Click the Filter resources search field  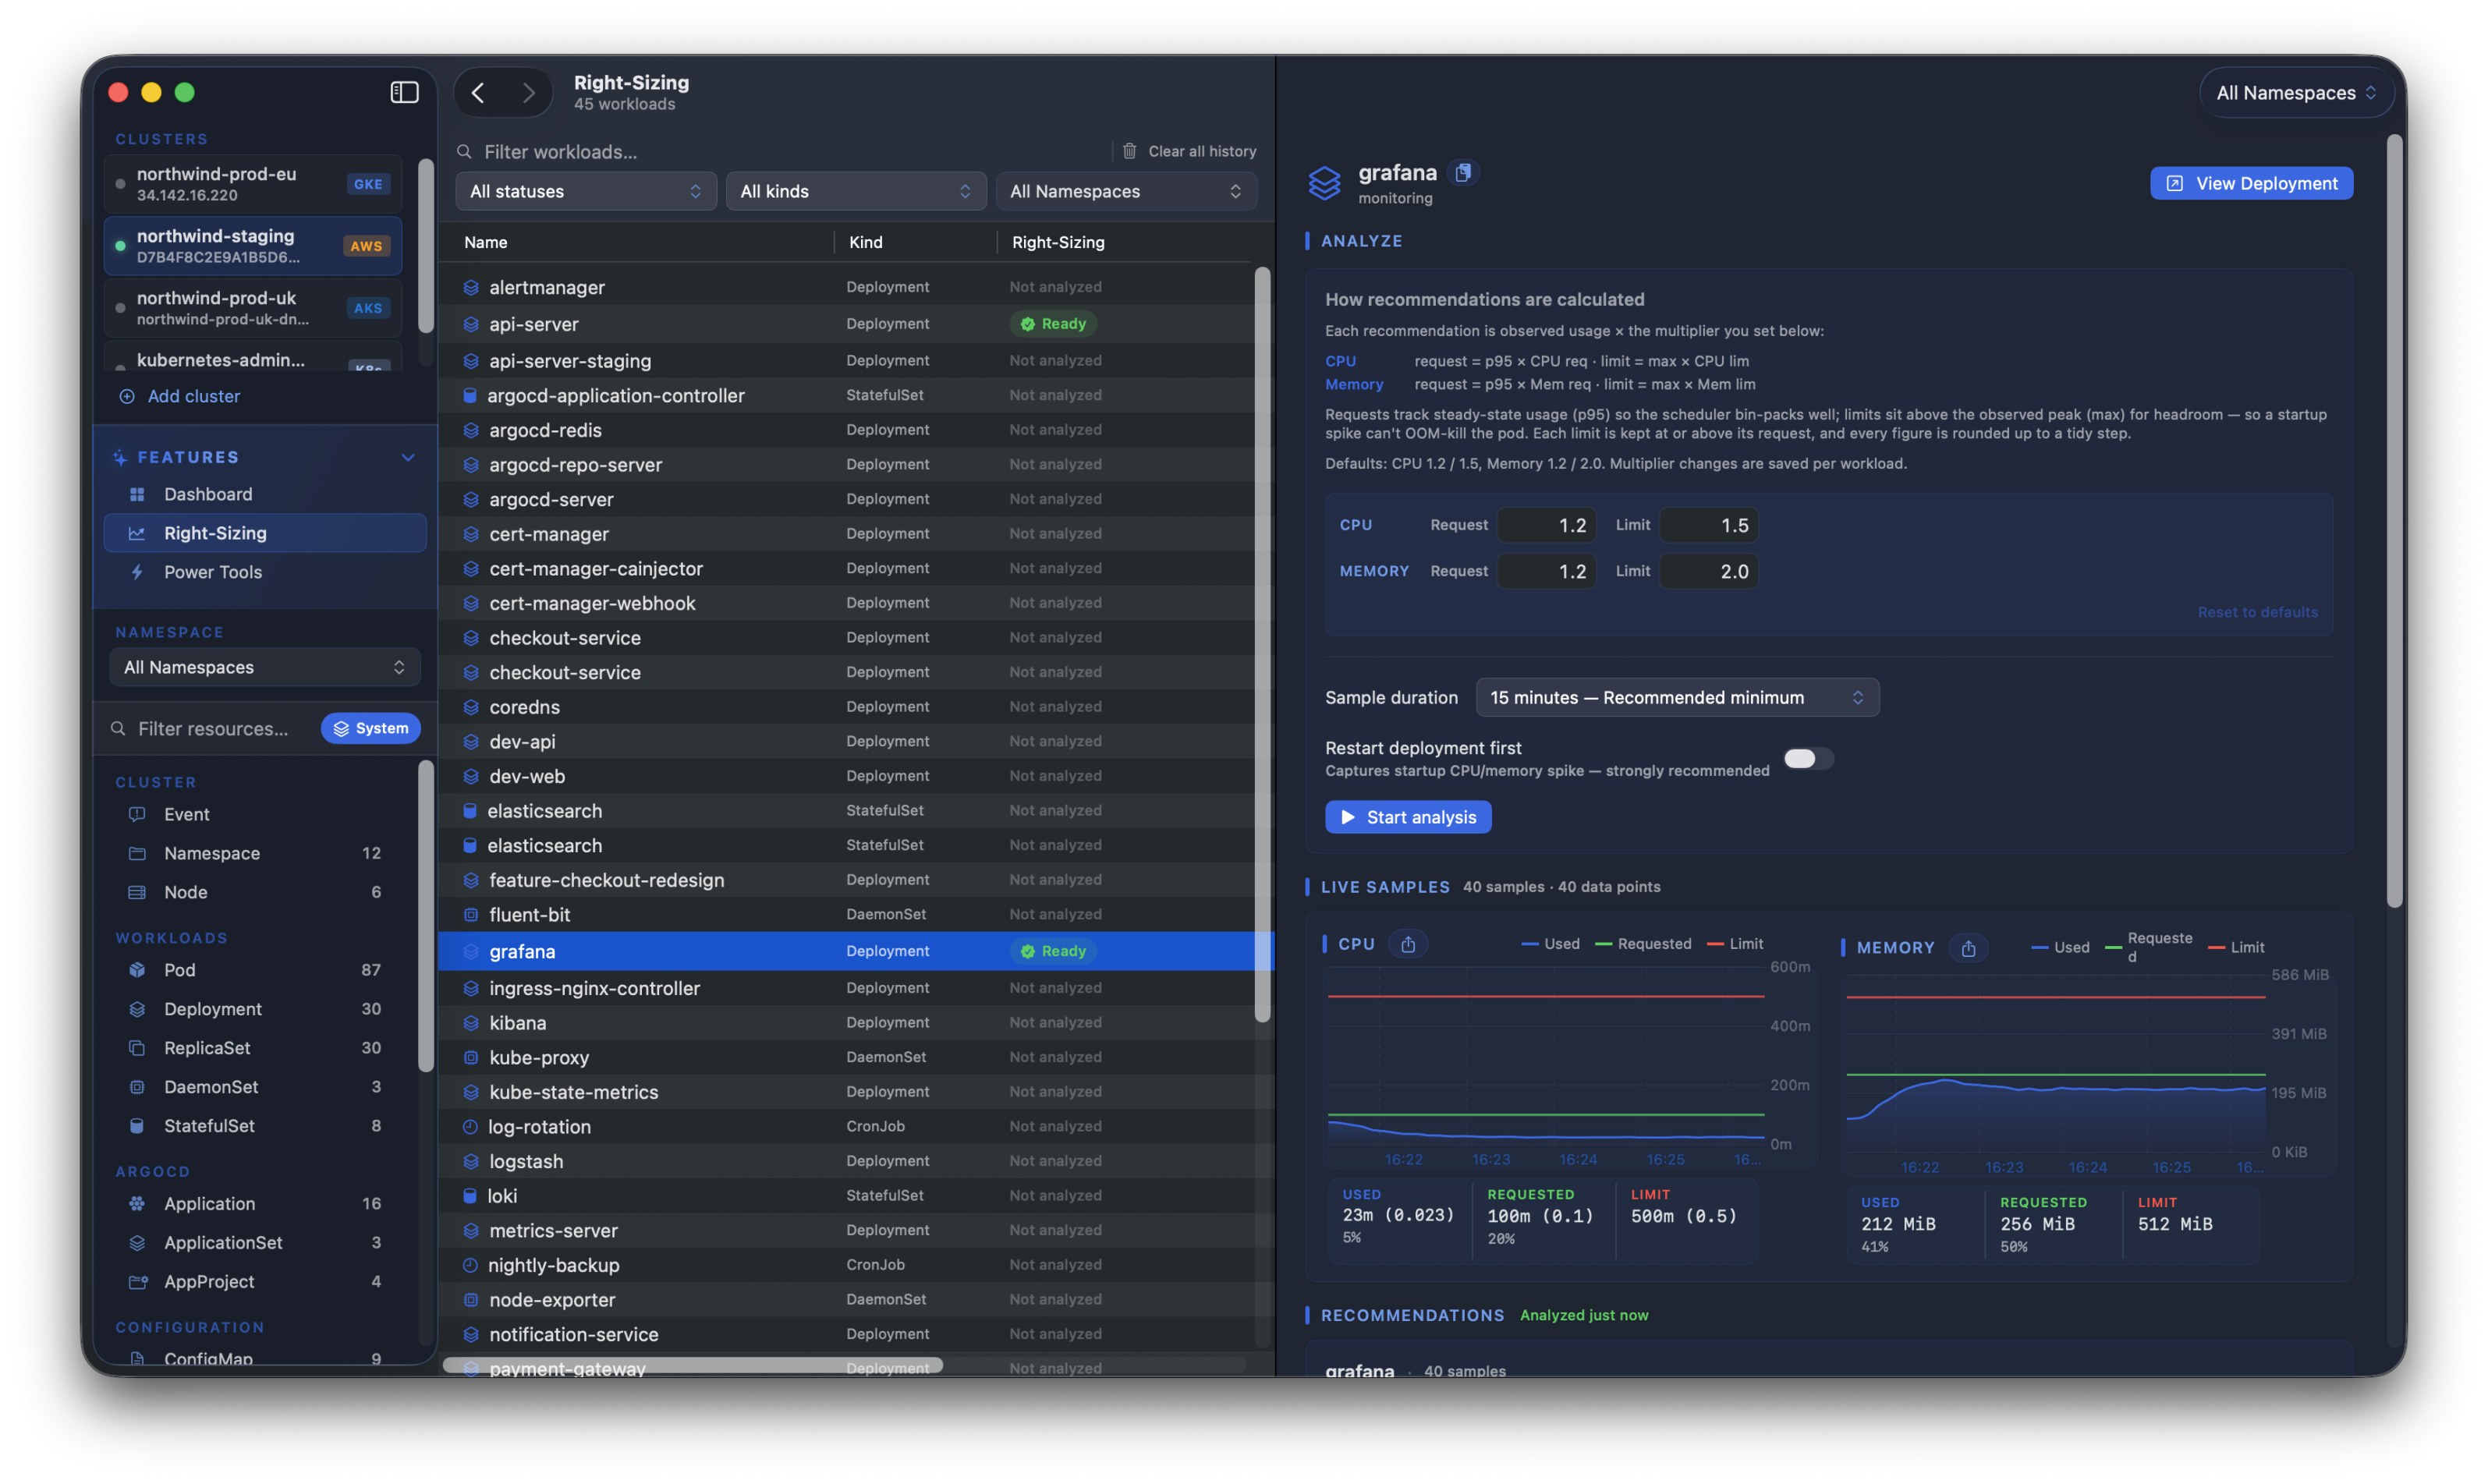click(212, 729)
